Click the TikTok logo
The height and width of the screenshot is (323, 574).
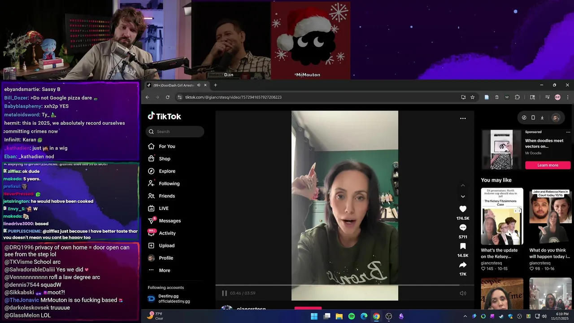point(165,116)
